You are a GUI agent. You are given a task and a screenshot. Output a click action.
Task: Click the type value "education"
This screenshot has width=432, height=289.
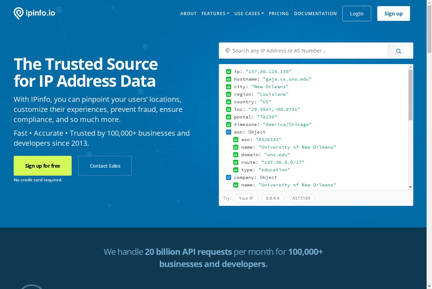point(274,170)
